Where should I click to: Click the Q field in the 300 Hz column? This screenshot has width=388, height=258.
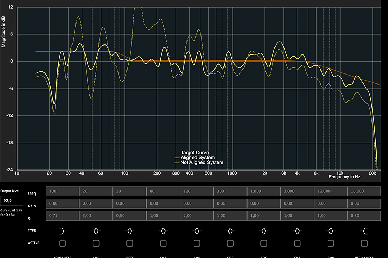point(230,216)
